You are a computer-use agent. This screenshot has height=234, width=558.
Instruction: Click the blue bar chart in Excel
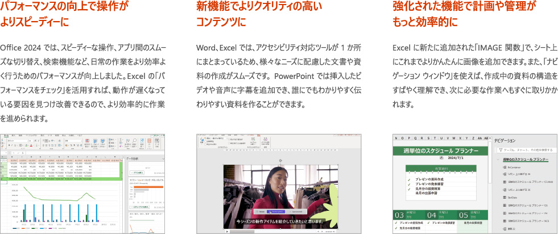tap(62, 214)
